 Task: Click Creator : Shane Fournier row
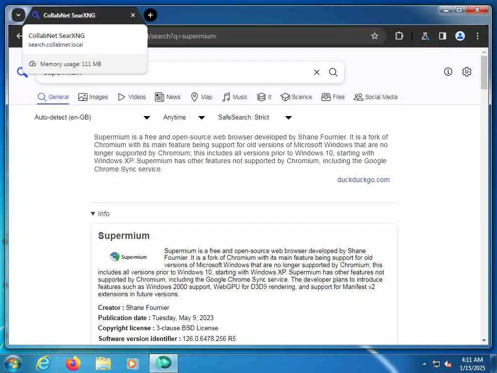(x=133, y=307)
